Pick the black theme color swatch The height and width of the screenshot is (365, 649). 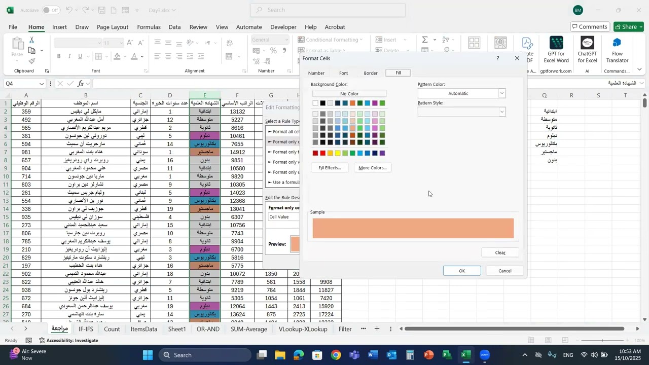coord(323,103)
